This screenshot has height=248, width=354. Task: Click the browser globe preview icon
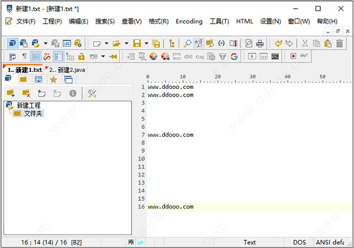pos(211,57)
